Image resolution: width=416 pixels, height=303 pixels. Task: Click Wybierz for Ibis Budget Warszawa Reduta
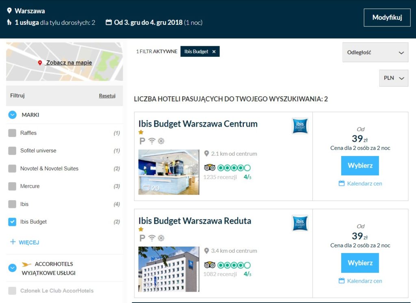click(360, 263)
